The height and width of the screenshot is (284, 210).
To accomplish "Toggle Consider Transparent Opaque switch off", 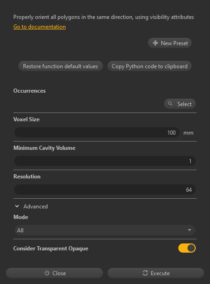I will click(x=187, y=248).
